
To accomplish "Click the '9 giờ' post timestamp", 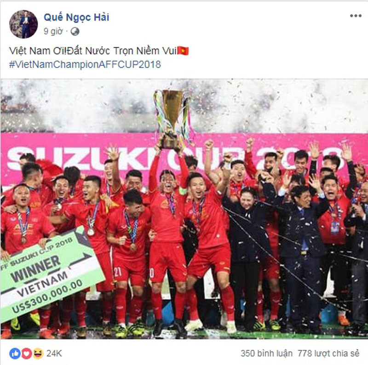I will coord(53,31).
